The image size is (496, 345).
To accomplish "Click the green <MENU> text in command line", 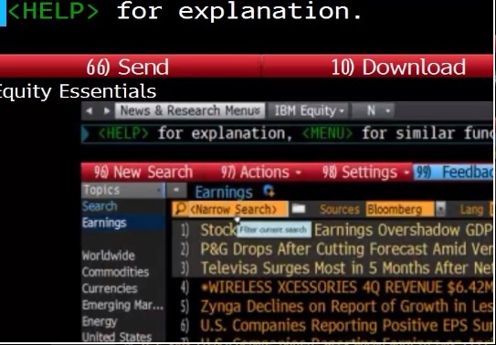I will point(327,133).
